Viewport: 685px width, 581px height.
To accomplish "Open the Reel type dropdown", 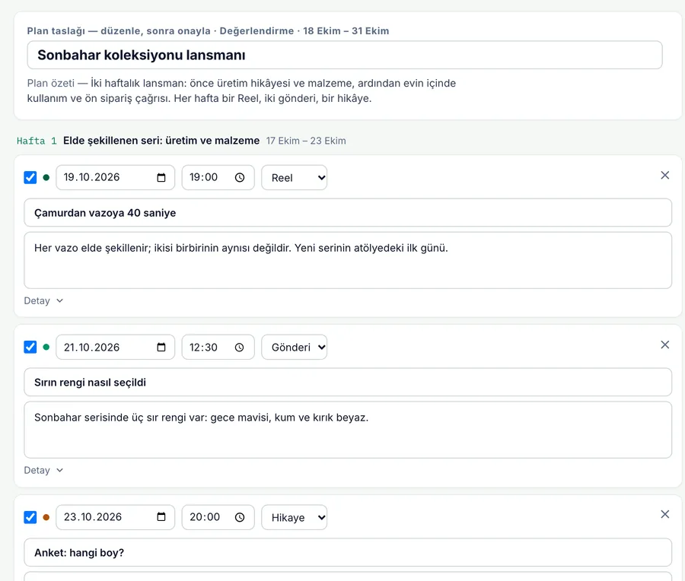I will click(294, 178).
